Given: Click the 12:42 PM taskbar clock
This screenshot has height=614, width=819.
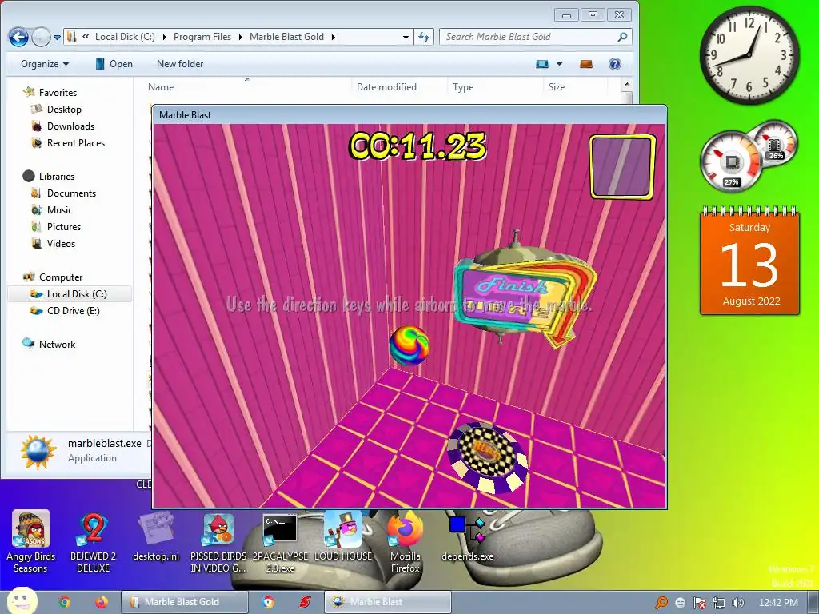Looking at the screenshot, I should pos(778,603).
